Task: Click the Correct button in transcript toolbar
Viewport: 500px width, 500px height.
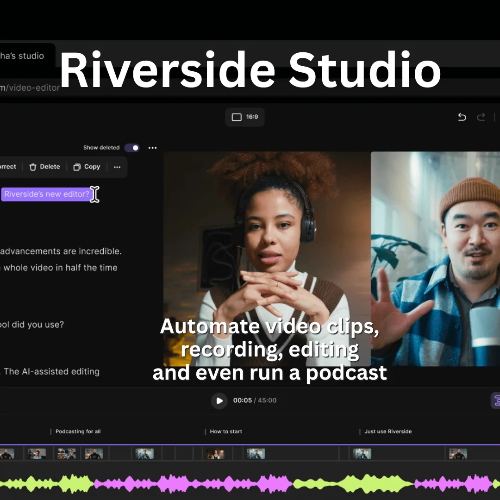Action: pos(8,167)
